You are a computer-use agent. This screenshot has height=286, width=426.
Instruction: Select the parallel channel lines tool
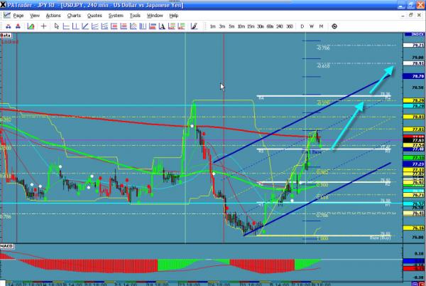coord(95,26)
